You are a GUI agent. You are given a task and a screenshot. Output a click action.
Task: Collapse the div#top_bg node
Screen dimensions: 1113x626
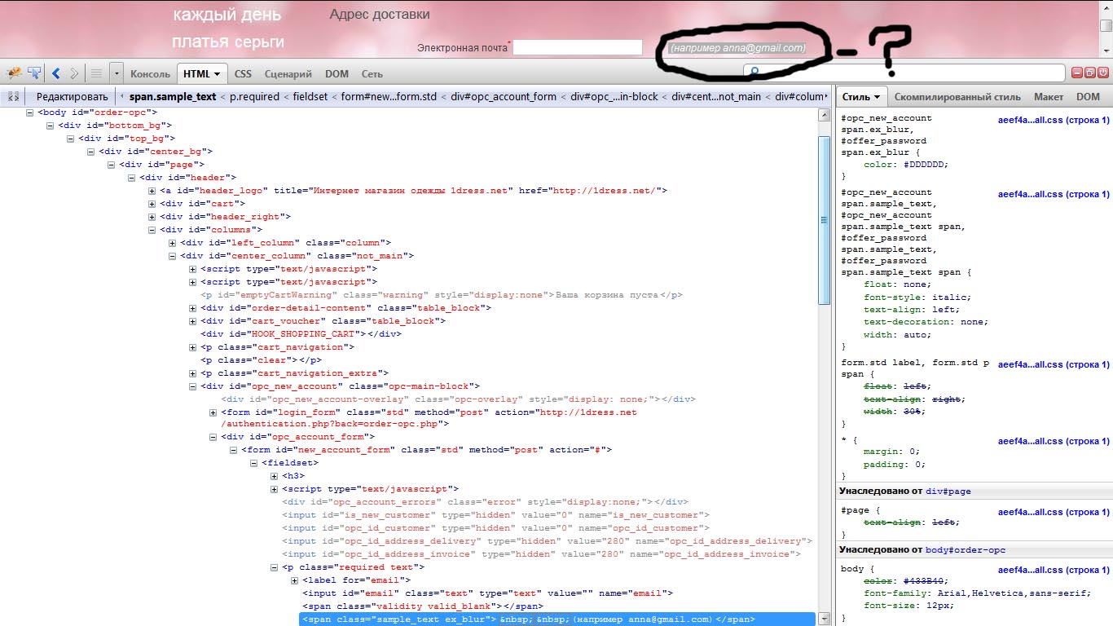coord(71,139)
